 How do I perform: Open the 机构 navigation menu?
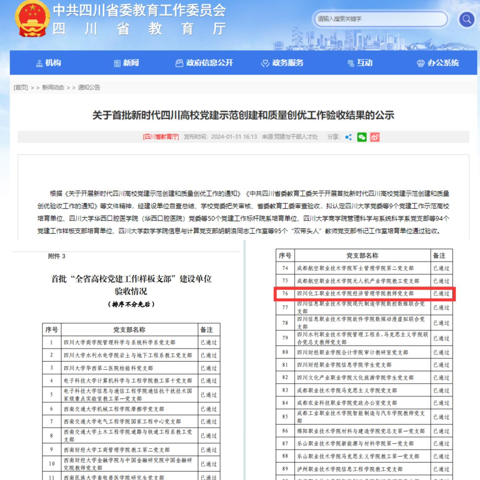tap(48, 63)
